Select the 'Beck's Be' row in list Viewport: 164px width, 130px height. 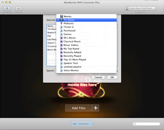pos(52,50)
